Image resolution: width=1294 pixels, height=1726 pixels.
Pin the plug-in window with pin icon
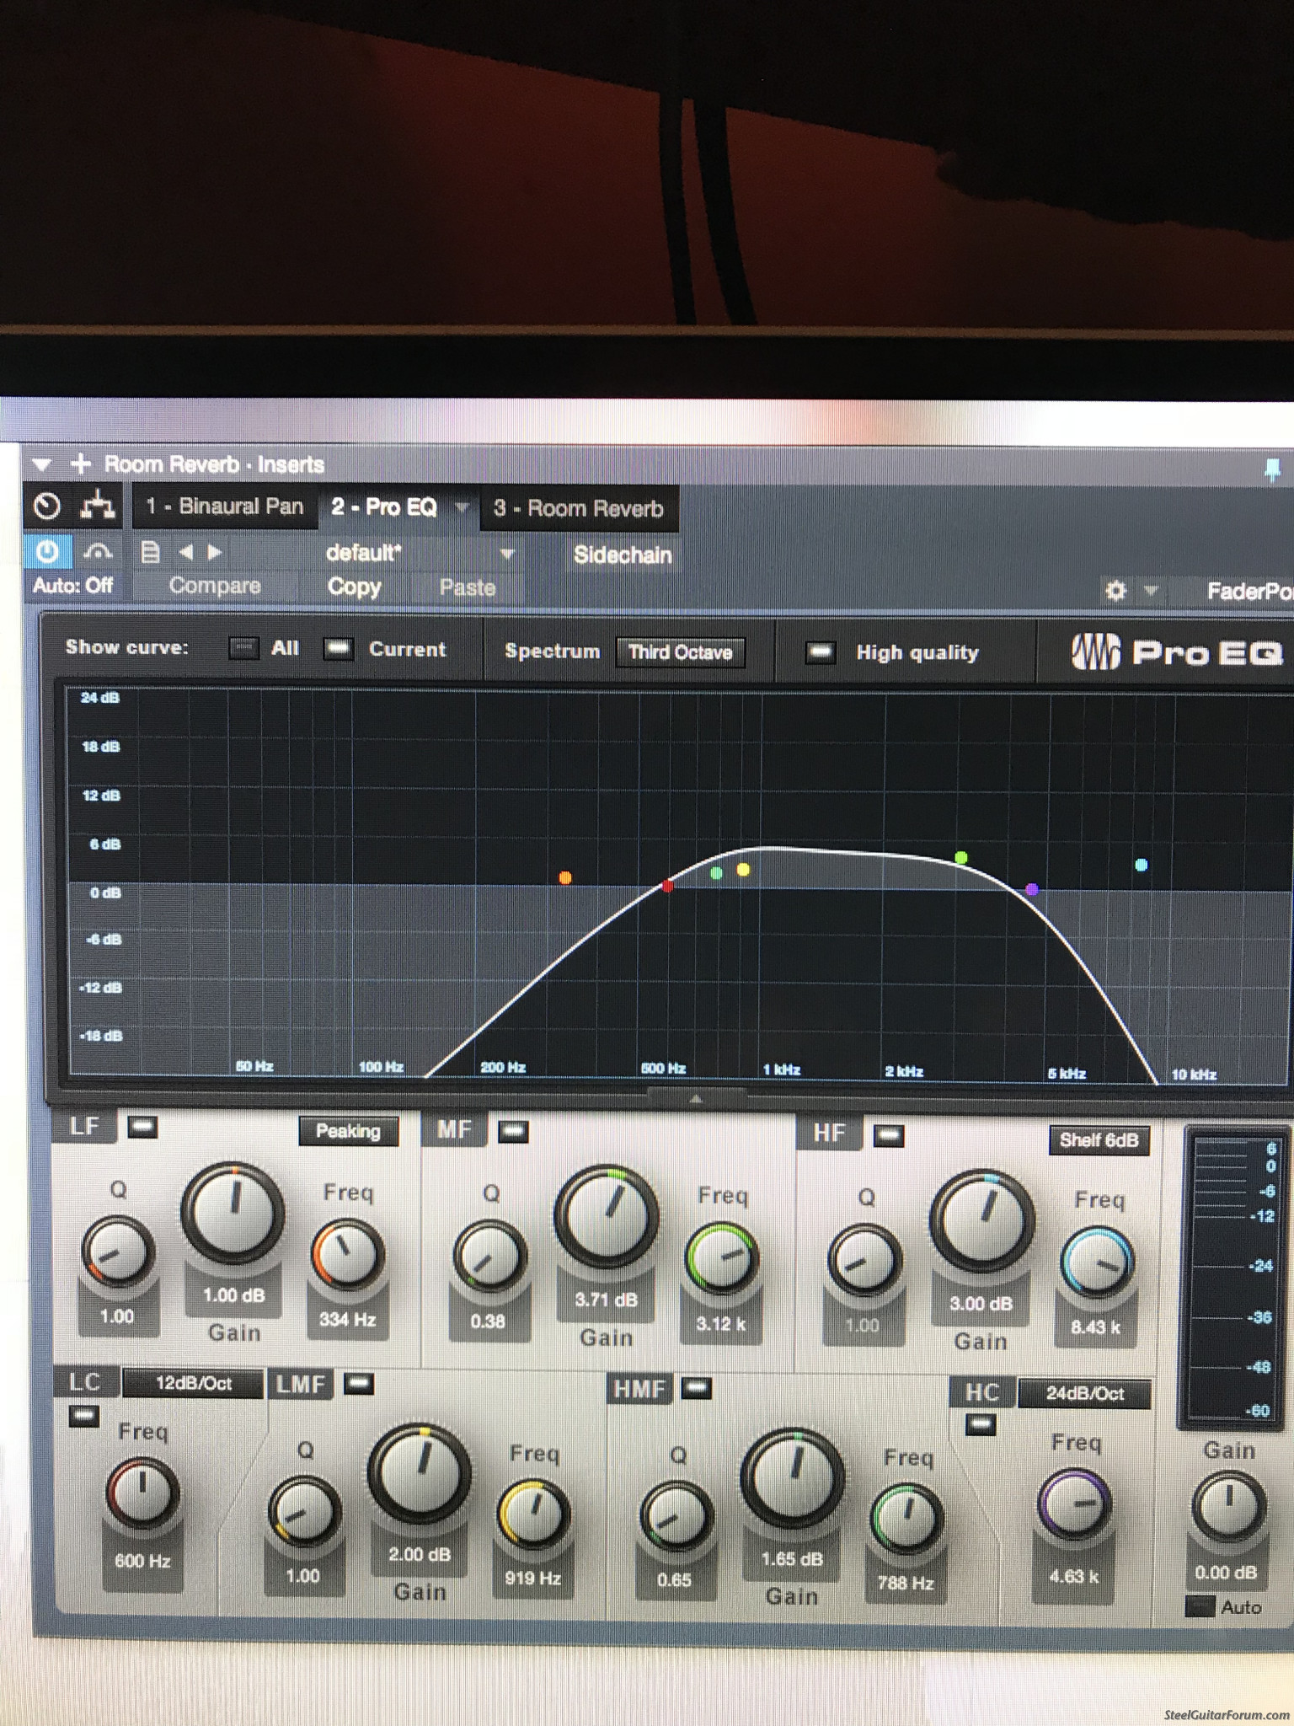(x=1272, y=469)
